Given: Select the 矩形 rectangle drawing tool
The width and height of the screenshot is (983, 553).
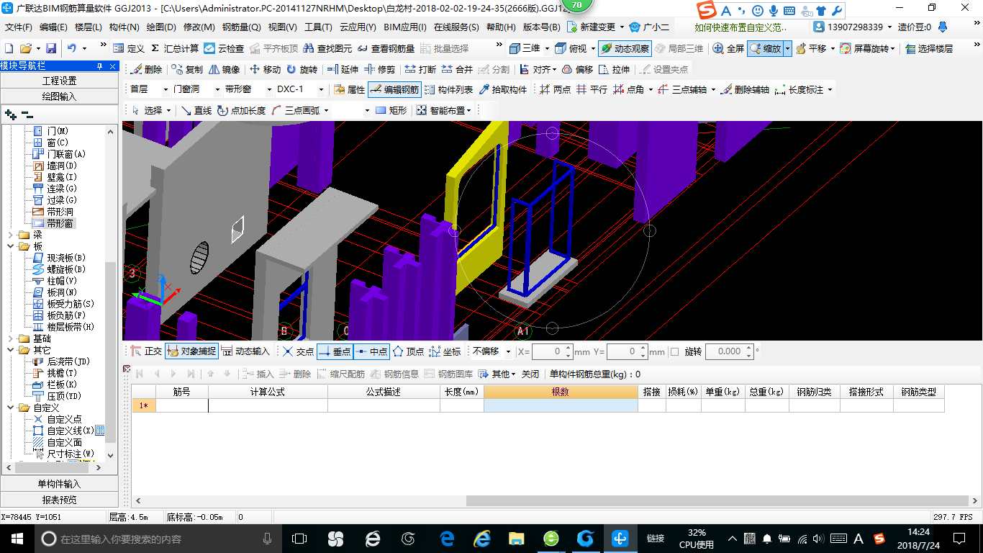Looking at the screenshot, I should (391, 110).
